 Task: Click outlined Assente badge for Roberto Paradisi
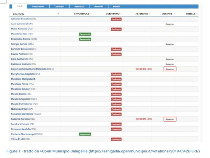pyautogui.click(x=170, y=119)
